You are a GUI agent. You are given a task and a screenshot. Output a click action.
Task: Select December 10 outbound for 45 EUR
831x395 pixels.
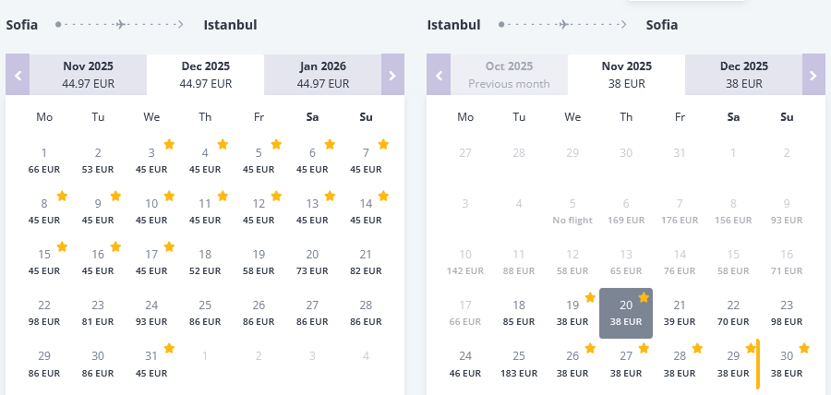click(x=151, y=210)
